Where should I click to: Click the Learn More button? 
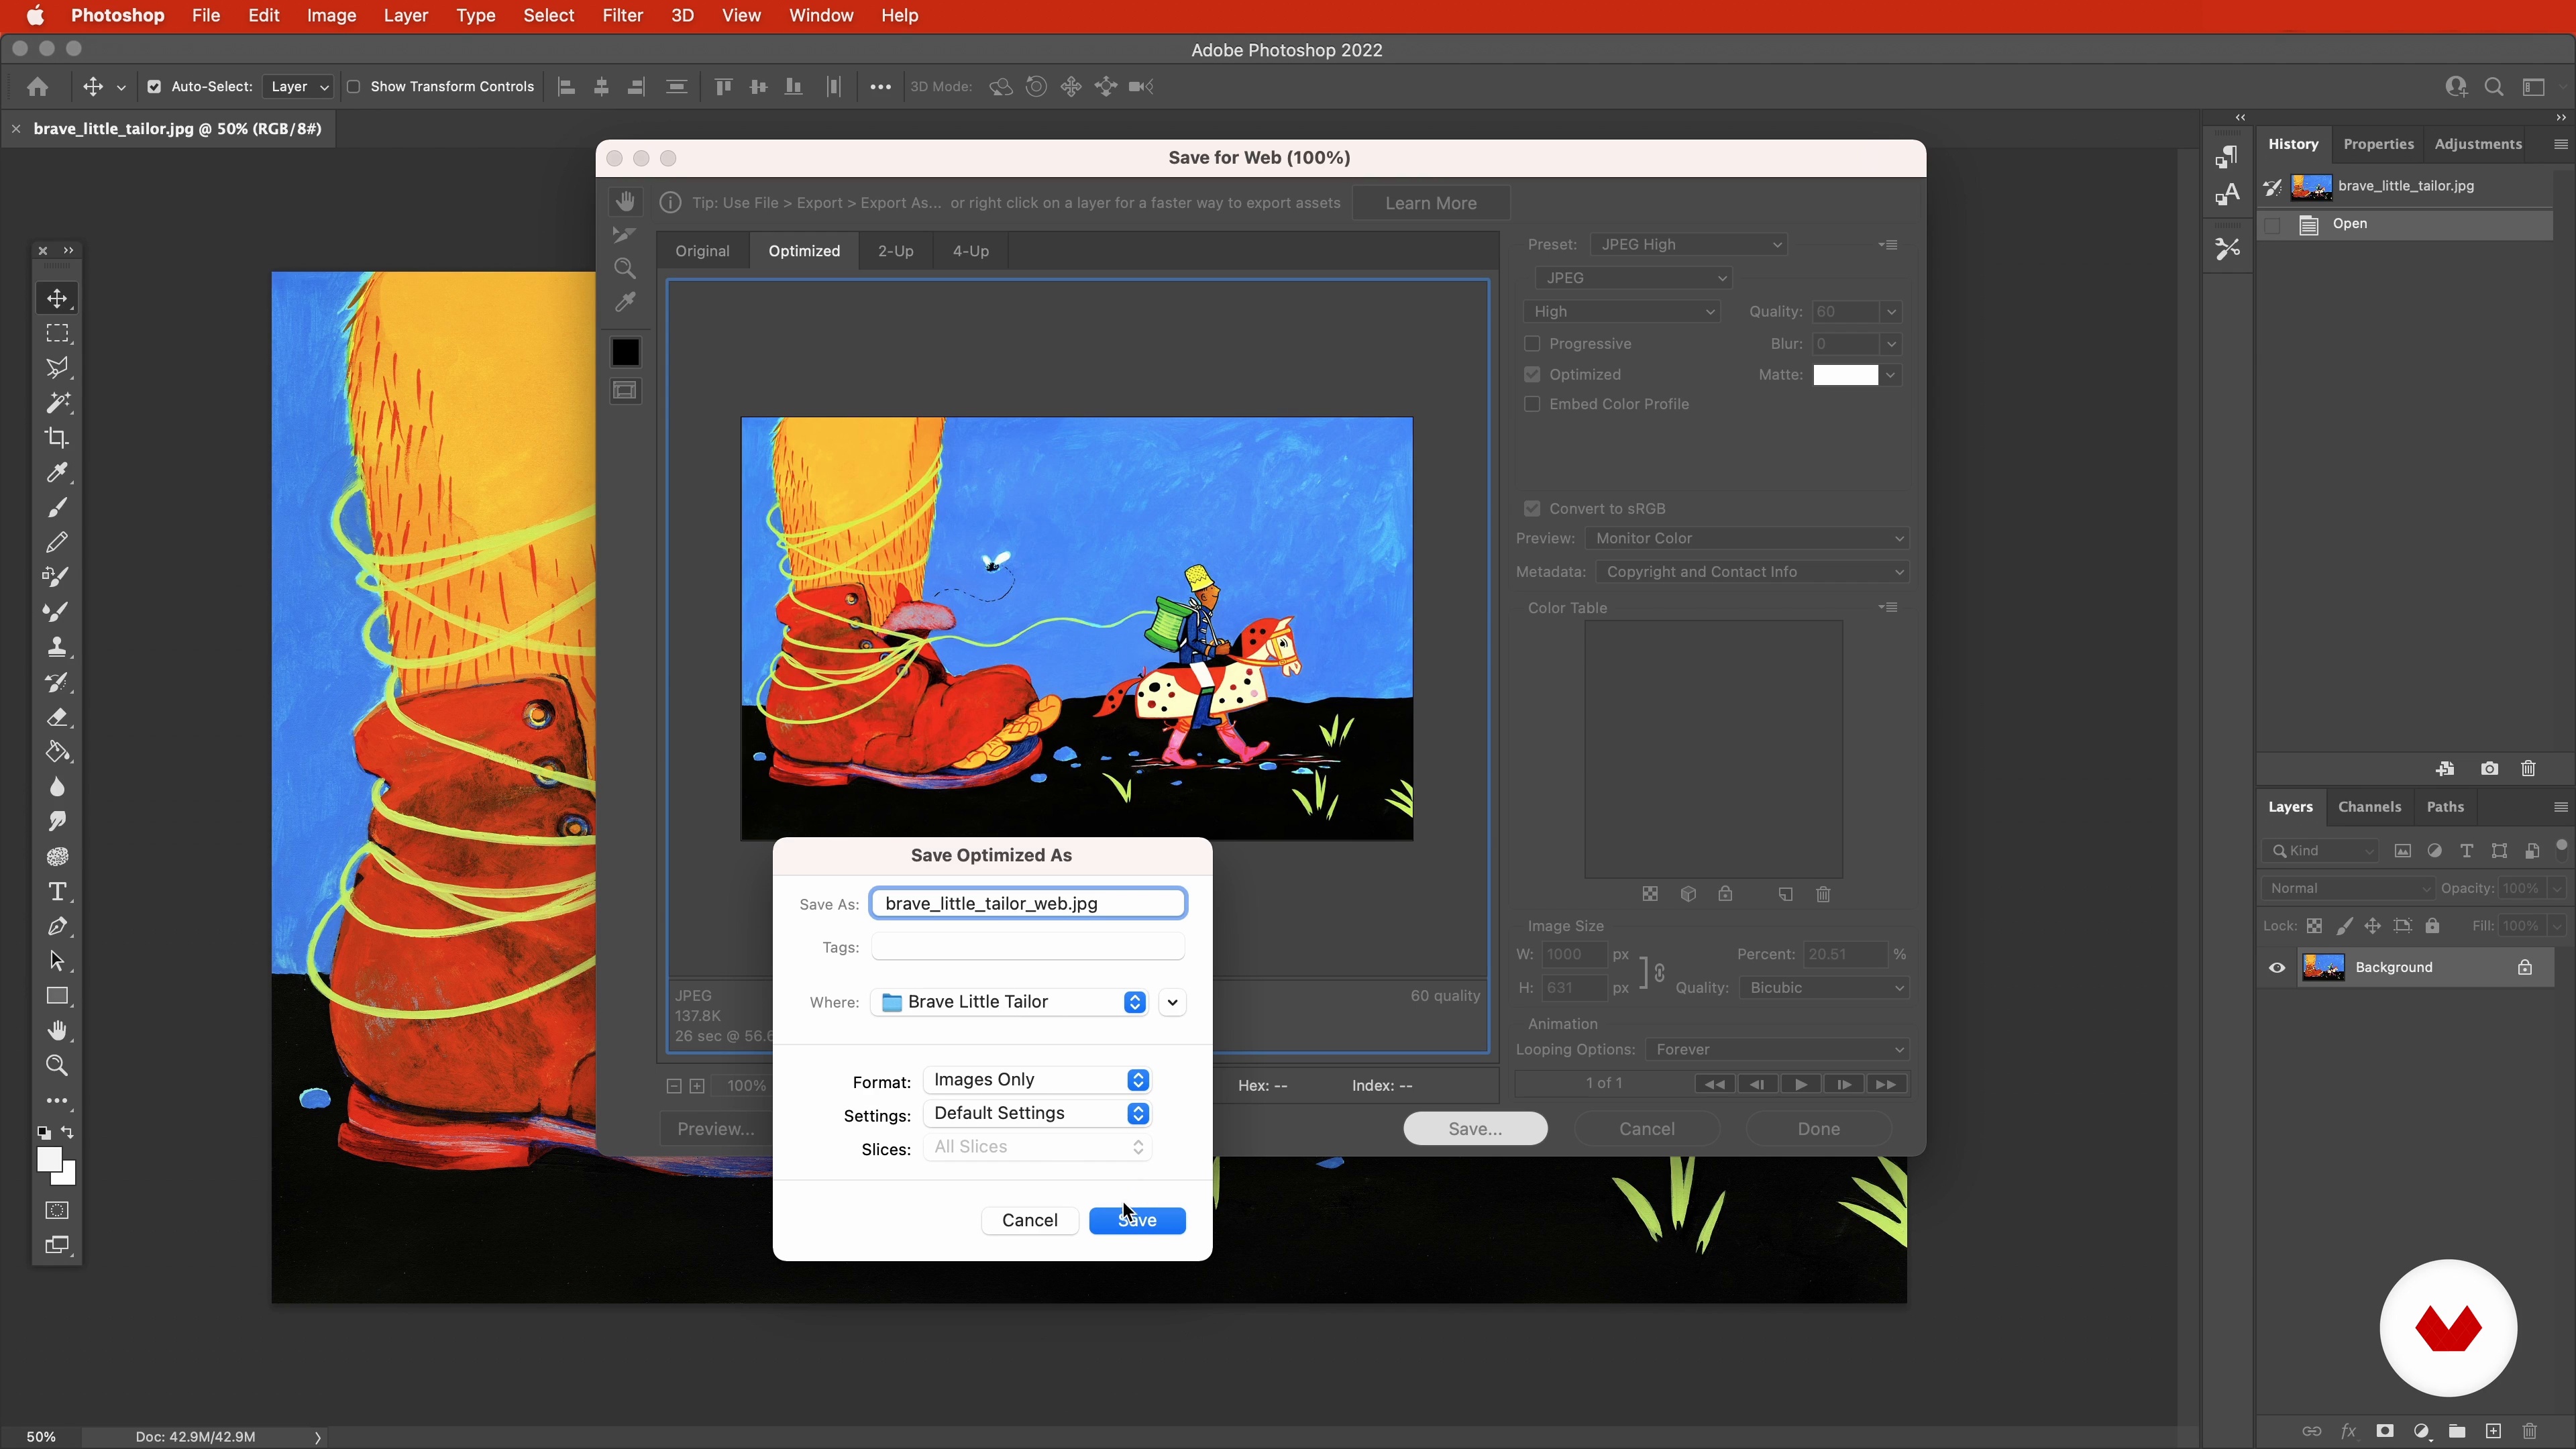(1430, 203)
